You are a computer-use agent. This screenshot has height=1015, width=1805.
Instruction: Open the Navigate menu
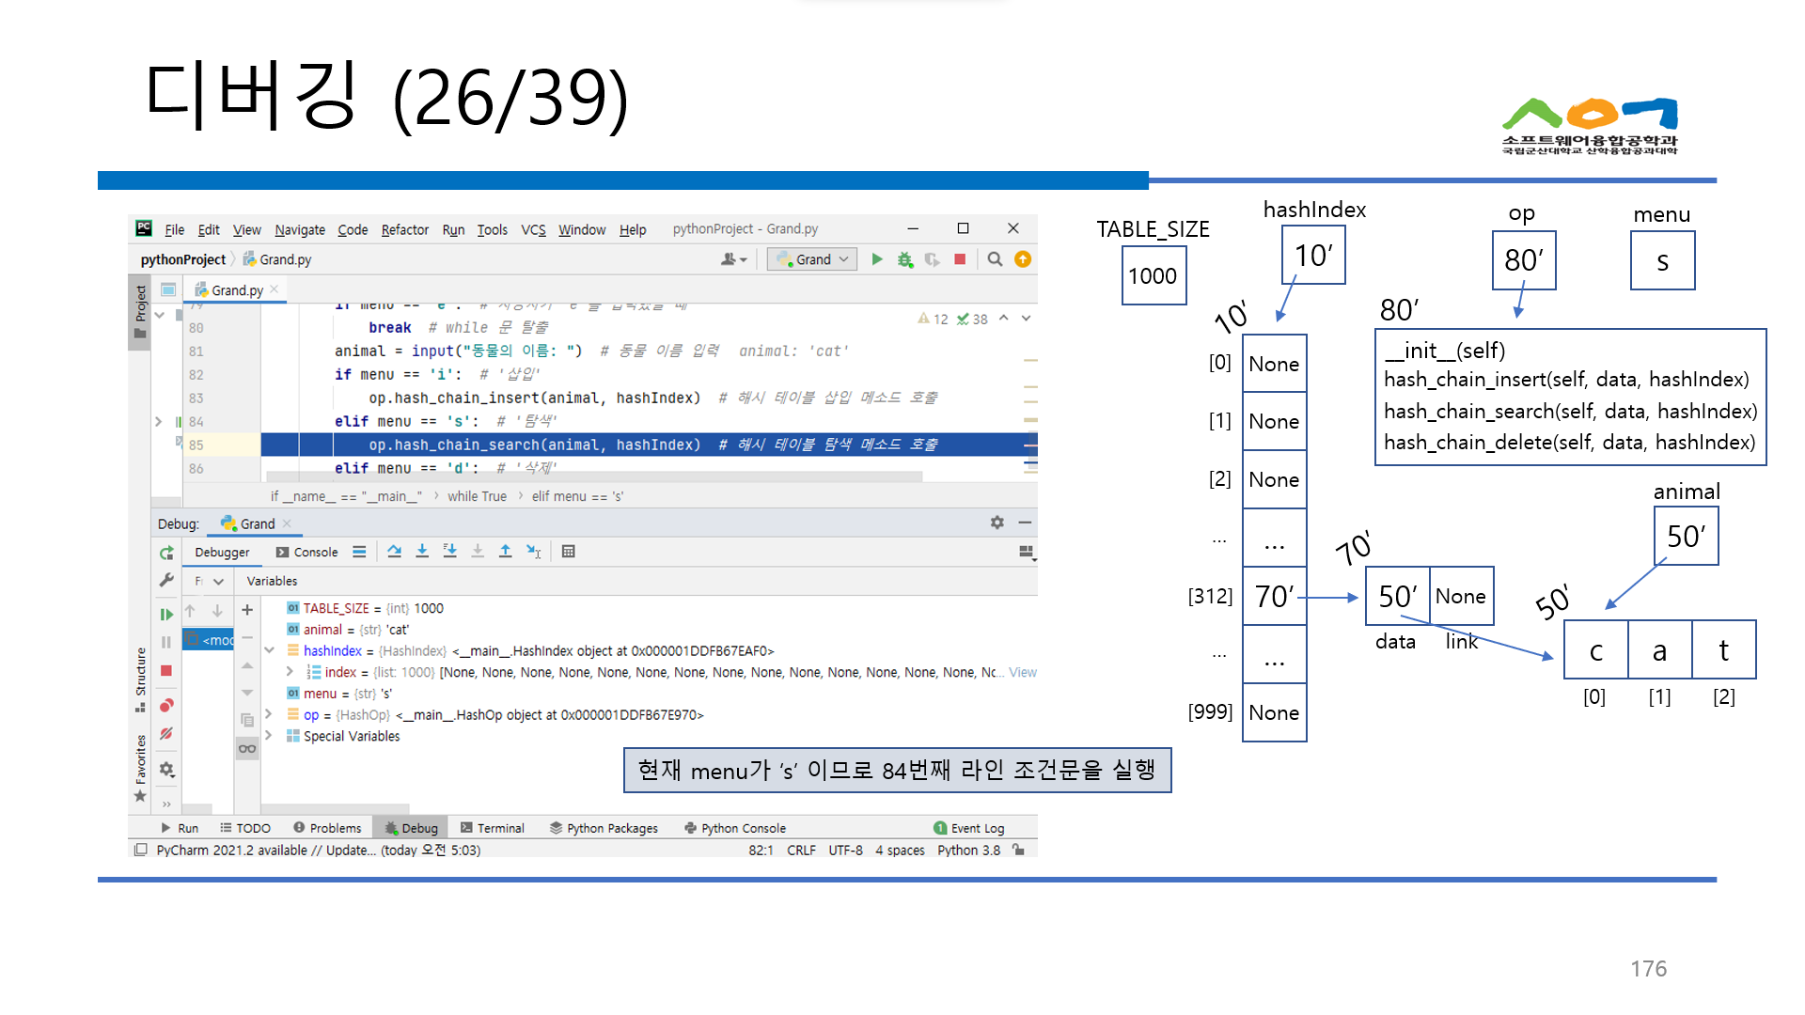point(300,229)
